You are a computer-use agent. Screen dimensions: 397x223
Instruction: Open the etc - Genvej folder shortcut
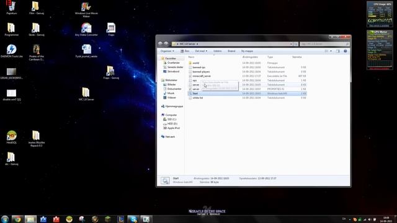pyautogui.click(x=11, y=159)
